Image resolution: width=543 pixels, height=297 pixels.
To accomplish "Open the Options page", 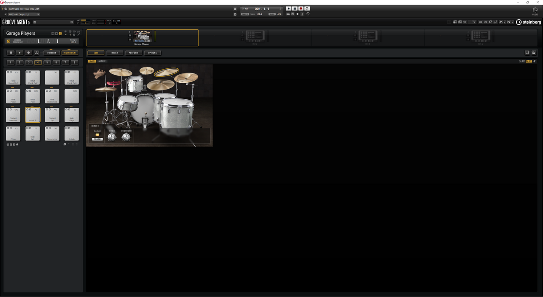I will click(x=153, y=53).
